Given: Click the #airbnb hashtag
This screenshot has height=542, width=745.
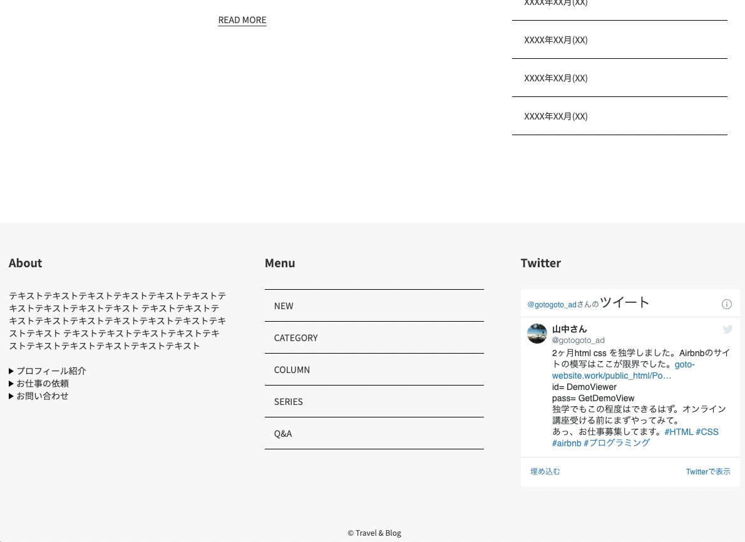Looking at the screenshot, I should tap(567, 443).
